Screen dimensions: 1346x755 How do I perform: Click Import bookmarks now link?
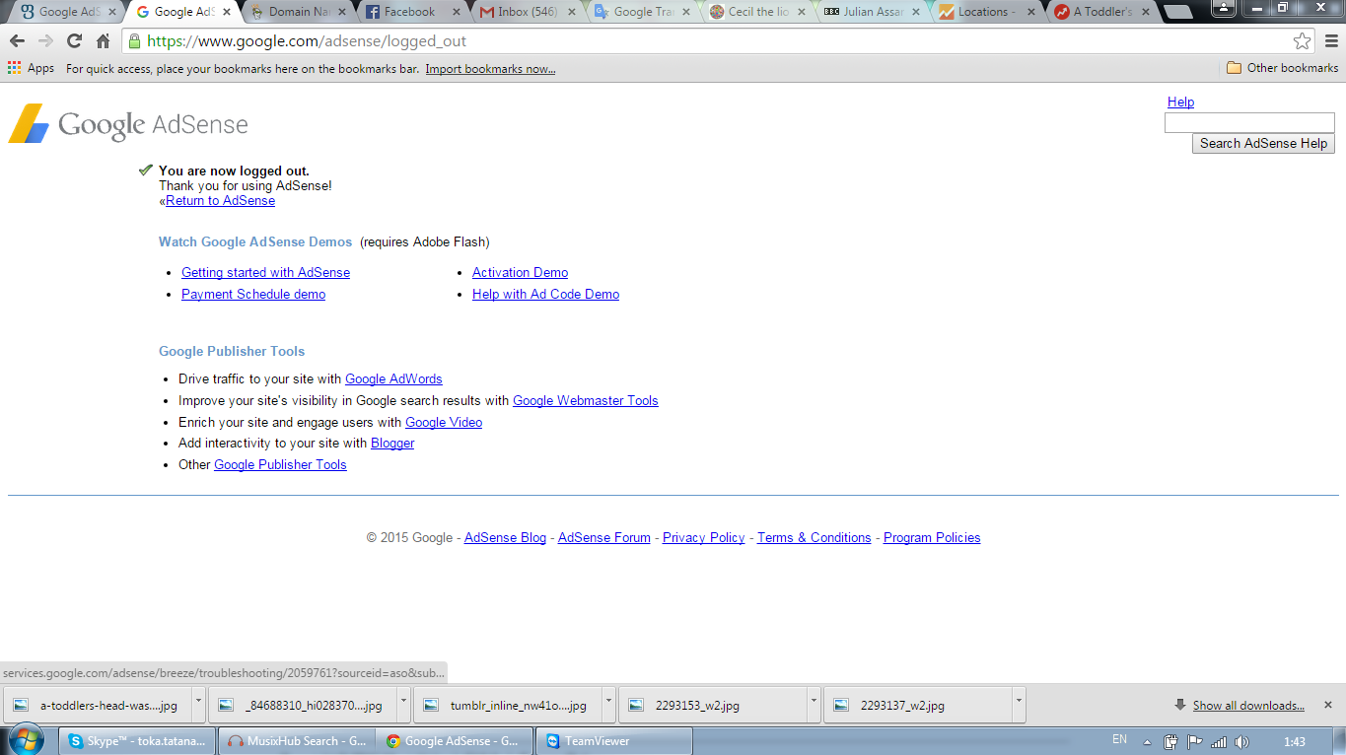point(490,69)
